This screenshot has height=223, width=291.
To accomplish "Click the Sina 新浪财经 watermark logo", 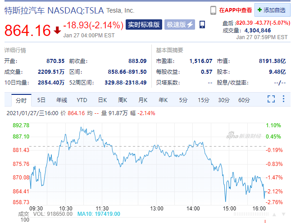I will point(241,135).
